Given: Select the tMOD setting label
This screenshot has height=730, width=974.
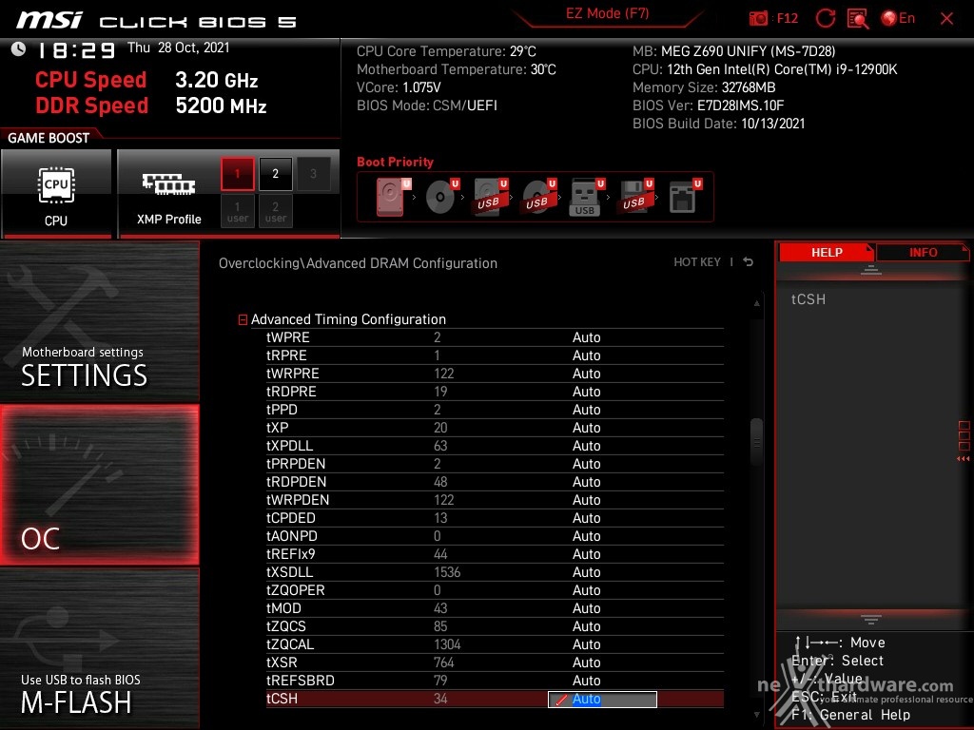Looking at the screenshot, I should coord(283,608).
